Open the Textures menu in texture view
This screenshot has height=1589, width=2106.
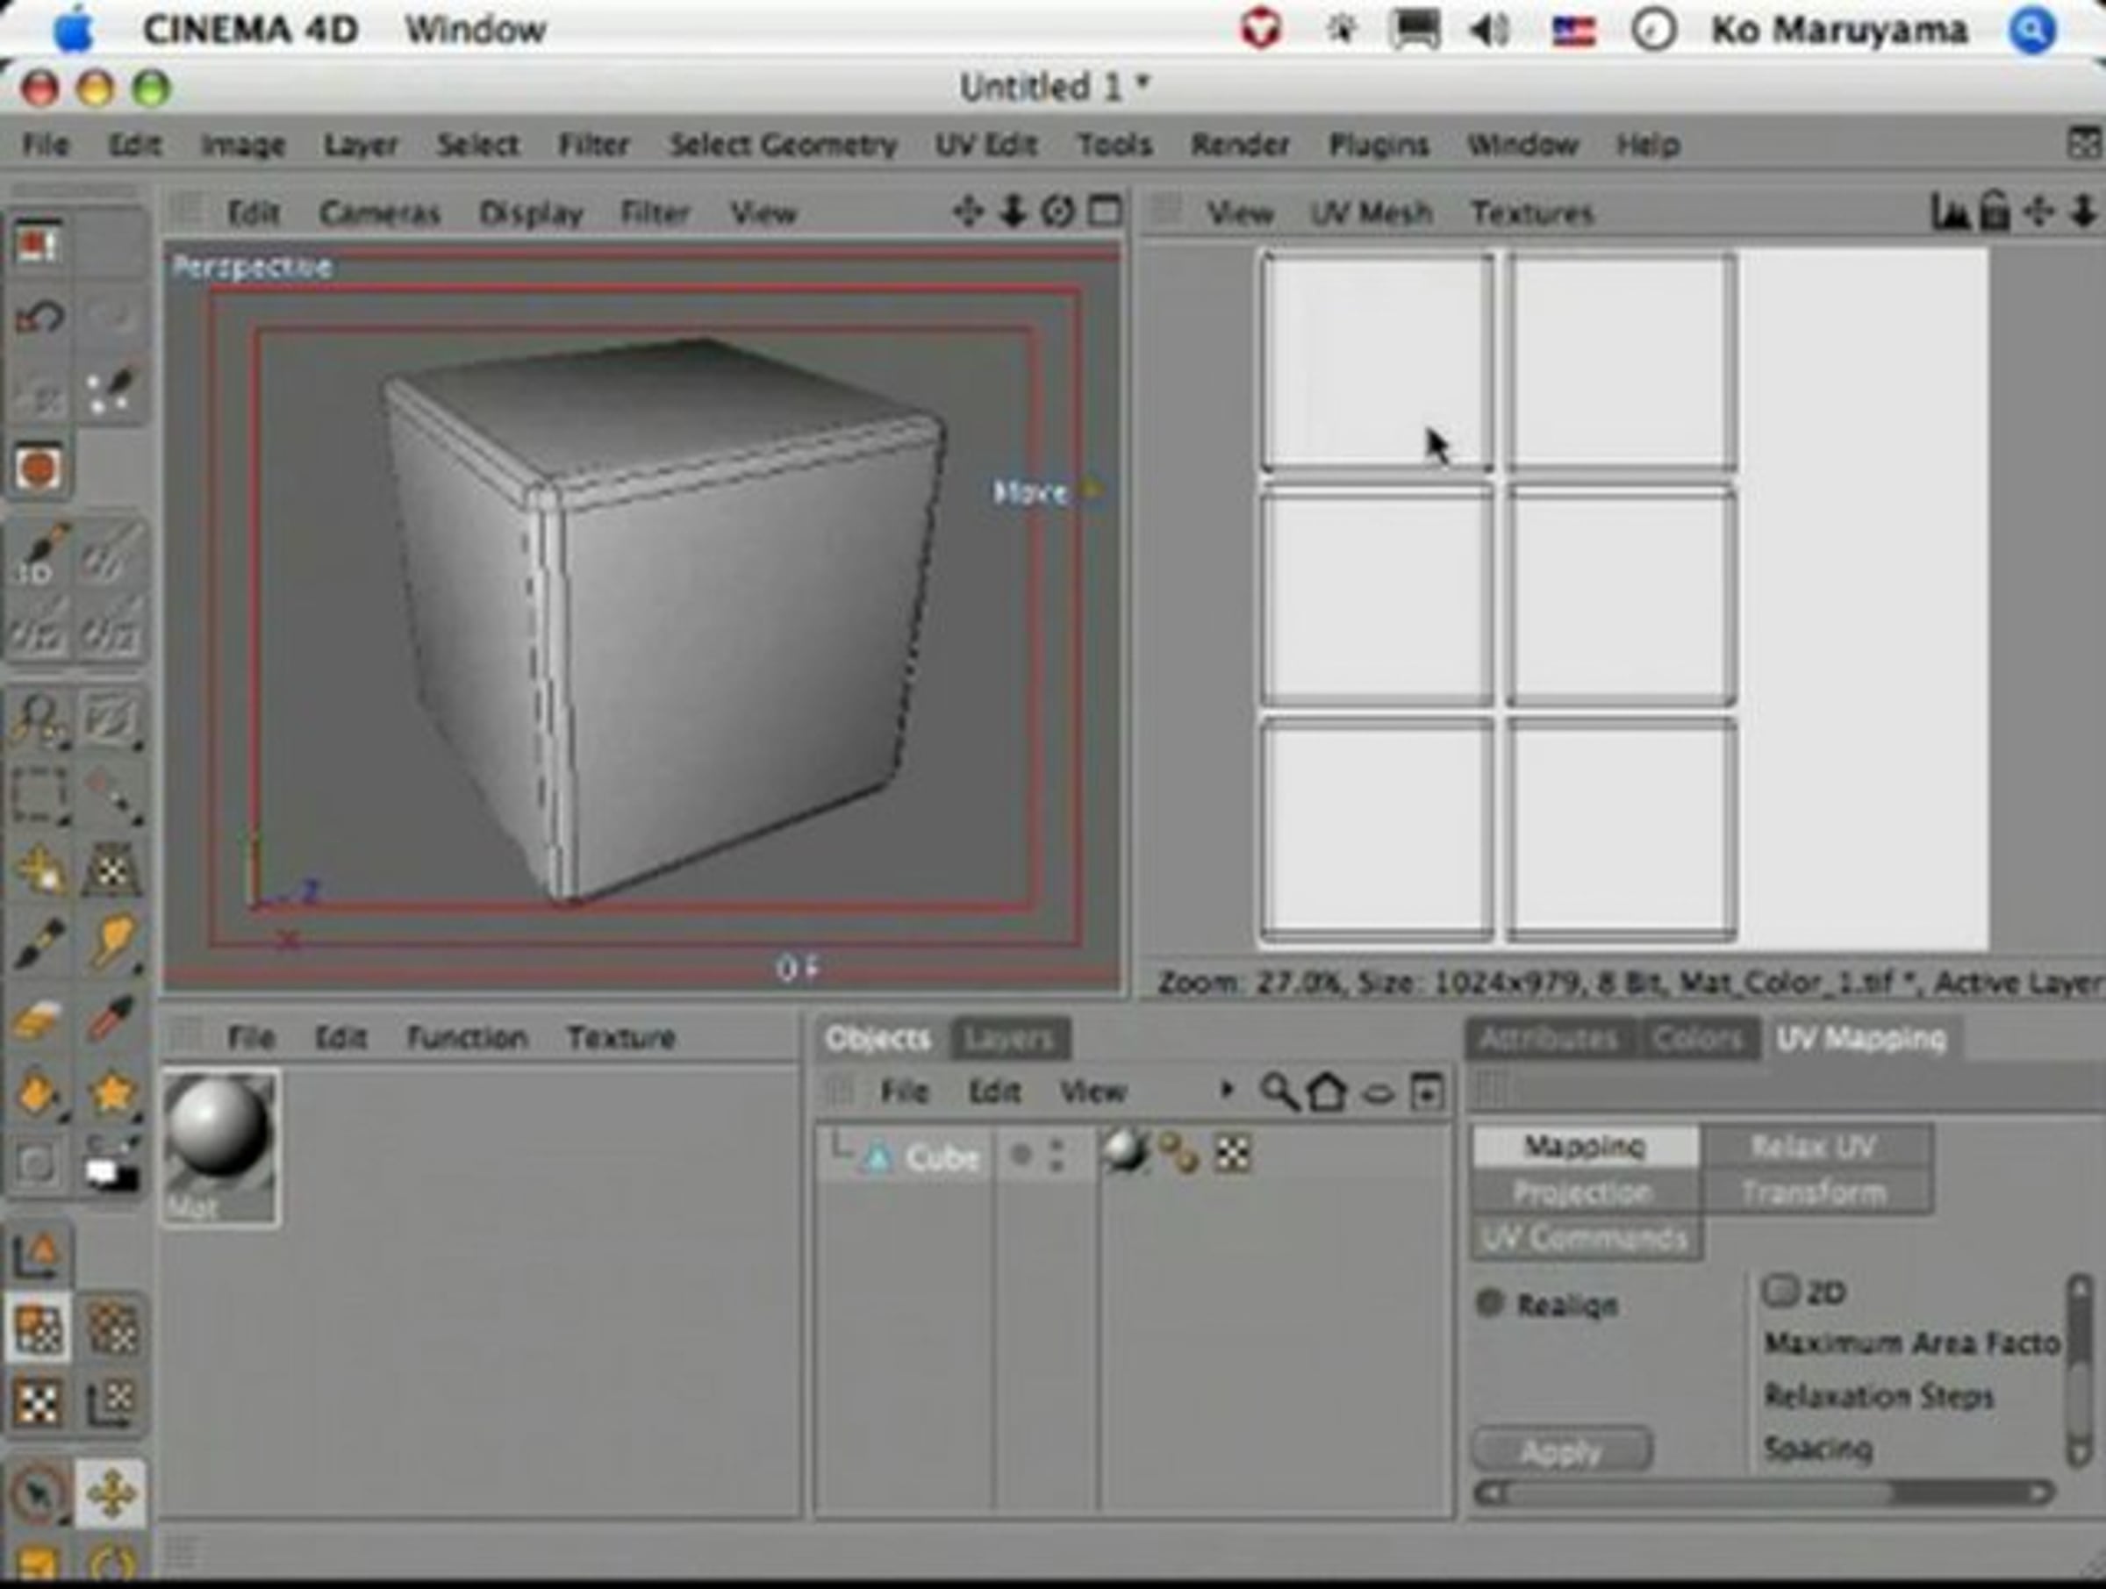tap(1532, 212)
